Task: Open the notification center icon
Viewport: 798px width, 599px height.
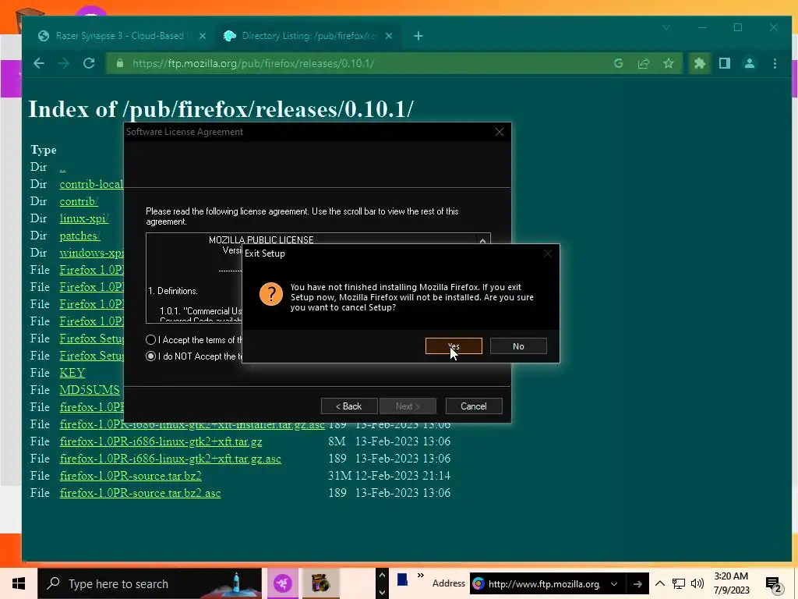Action: point(774,584)
